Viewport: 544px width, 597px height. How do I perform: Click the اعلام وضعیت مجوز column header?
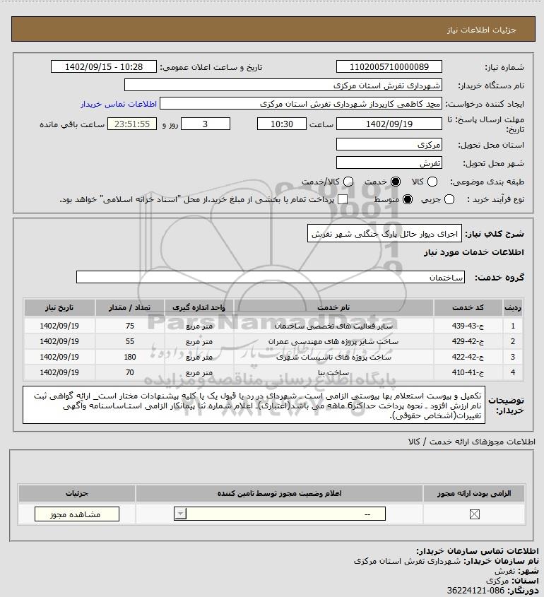[279, 493]
